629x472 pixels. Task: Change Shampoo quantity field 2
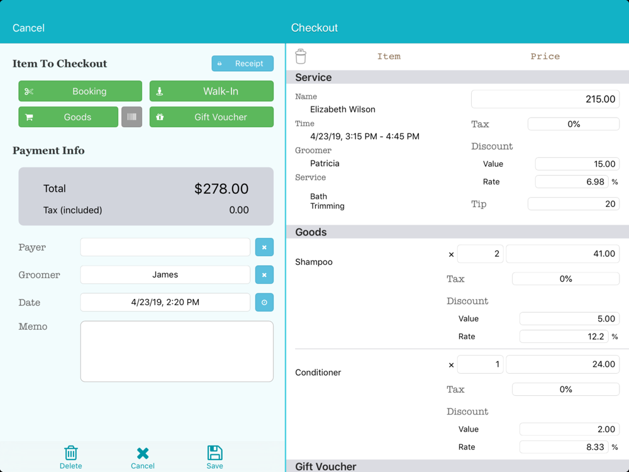[x=480, y=254]
